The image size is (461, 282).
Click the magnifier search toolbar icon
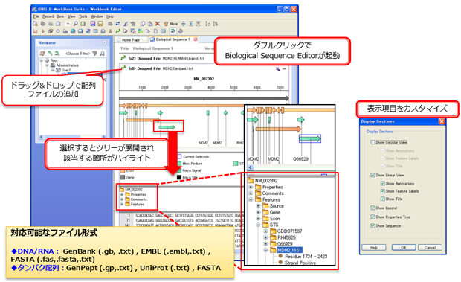(76, 24)
